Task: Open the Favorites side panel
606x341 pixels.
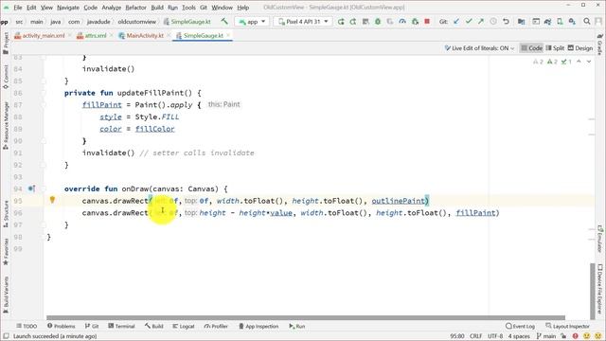Action: coord(6,251)
